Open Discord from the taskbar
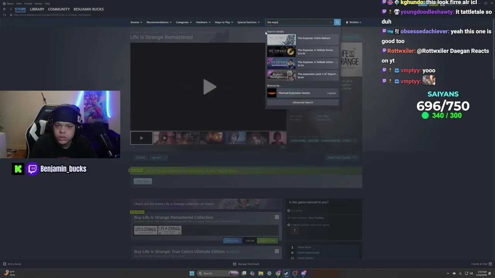 [304, 273]
